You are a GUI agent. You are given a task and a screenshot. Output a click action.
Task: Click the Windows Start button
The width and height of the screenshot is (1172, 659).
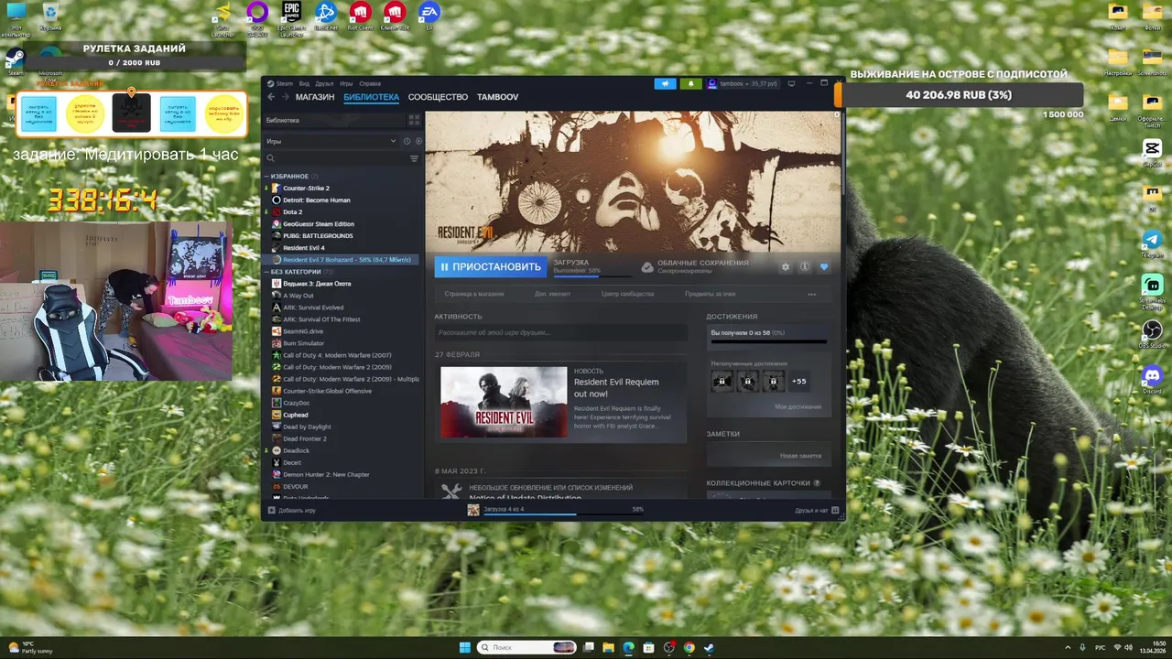tap(464, 647)
